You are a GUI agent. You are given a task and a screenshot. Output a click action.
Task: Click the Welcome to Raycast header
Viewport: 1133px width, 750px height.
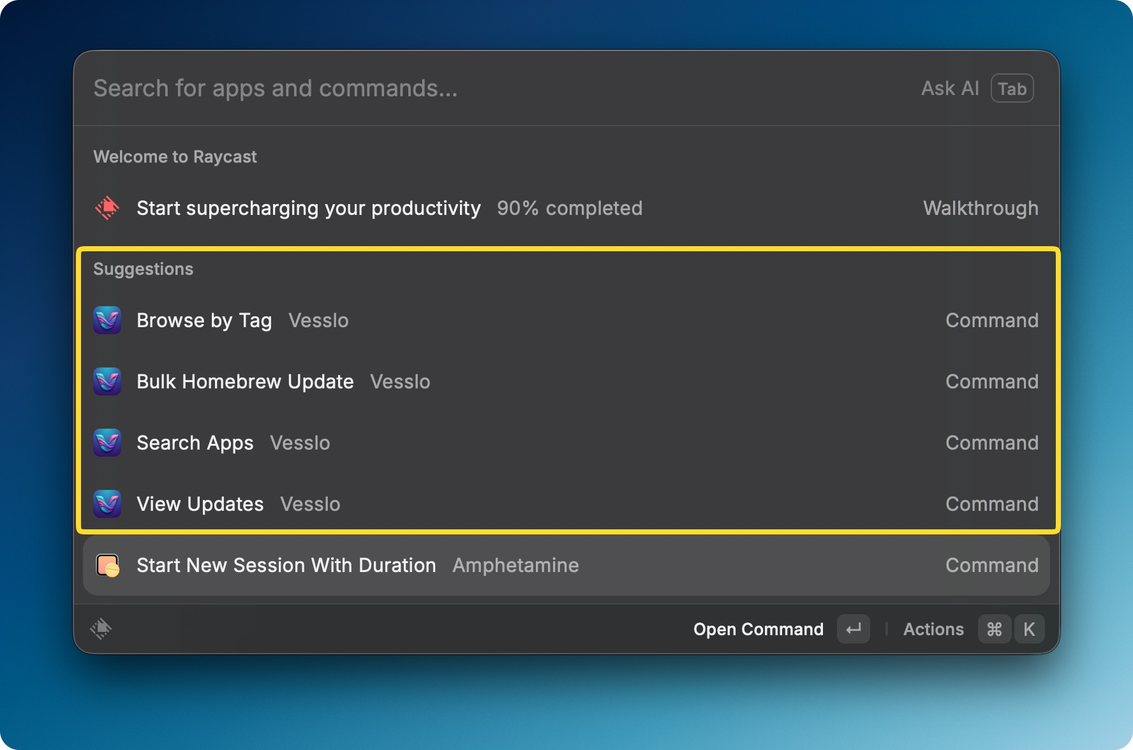pos(175,157)
